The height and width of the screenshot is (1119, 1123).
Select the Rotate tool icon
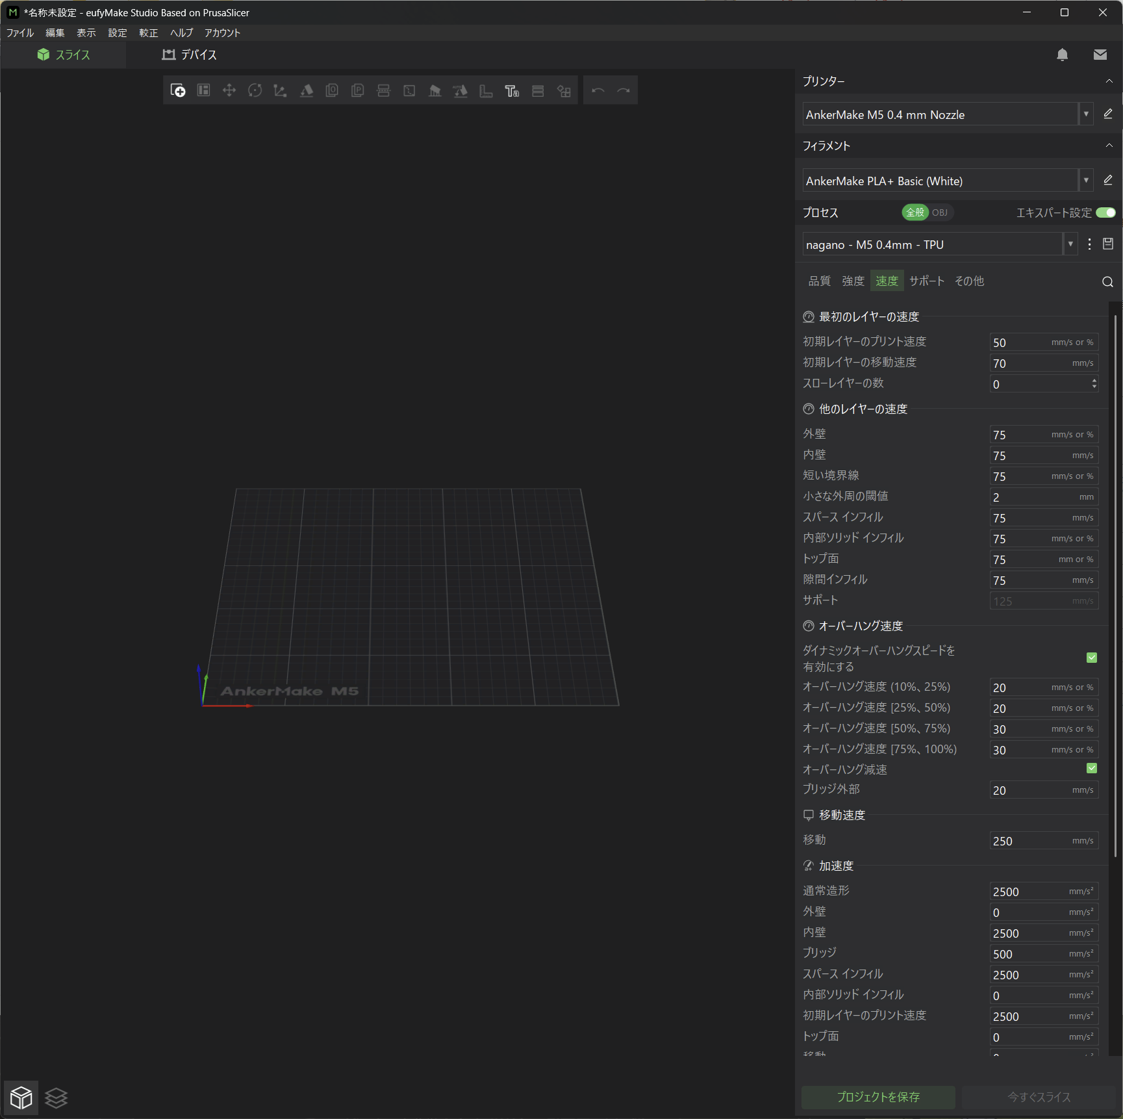(255, 91)
